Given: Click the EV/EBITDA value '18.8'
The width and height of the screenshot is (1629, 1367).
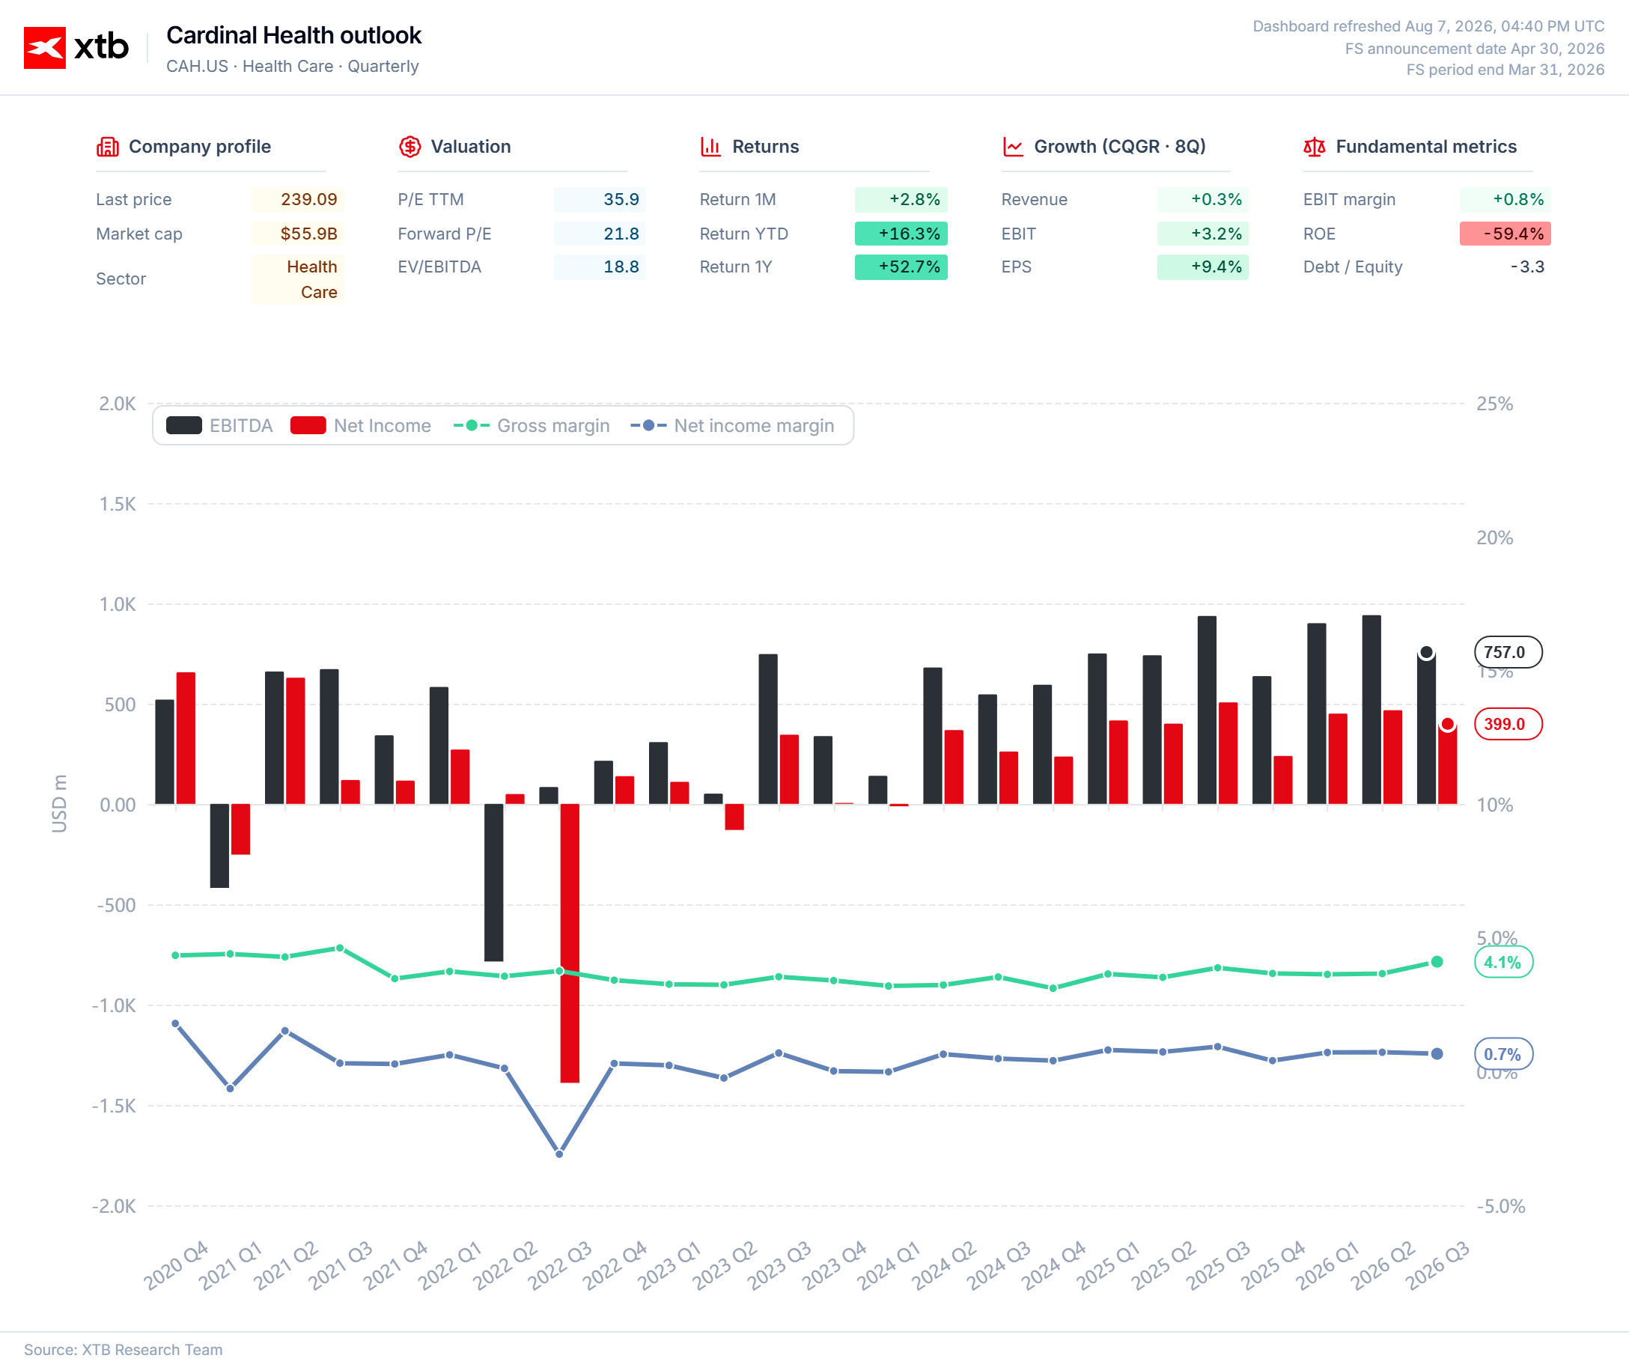Looking at the screenshot, I should 599,267.
